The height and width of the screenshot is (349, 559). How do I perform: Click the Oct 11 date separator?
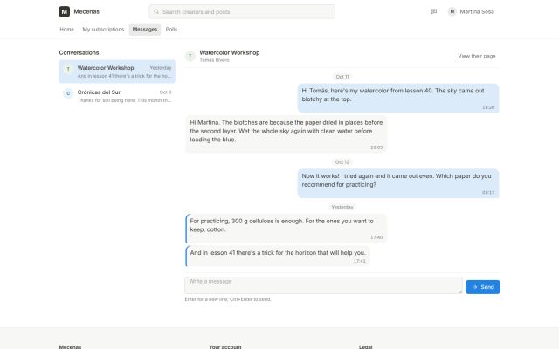342,77
